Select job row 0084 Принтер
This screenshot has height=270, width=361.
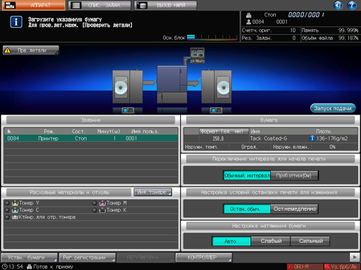(91, 138)
